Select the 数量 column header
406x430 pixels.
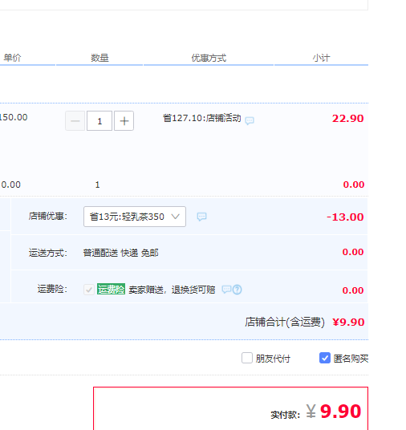[x=99, y=58]
